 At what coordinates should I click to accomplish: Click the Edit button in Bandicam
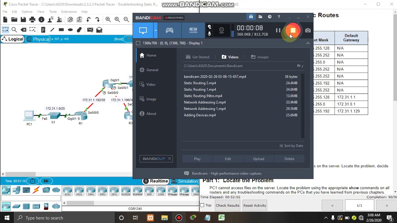coord(228,159)
